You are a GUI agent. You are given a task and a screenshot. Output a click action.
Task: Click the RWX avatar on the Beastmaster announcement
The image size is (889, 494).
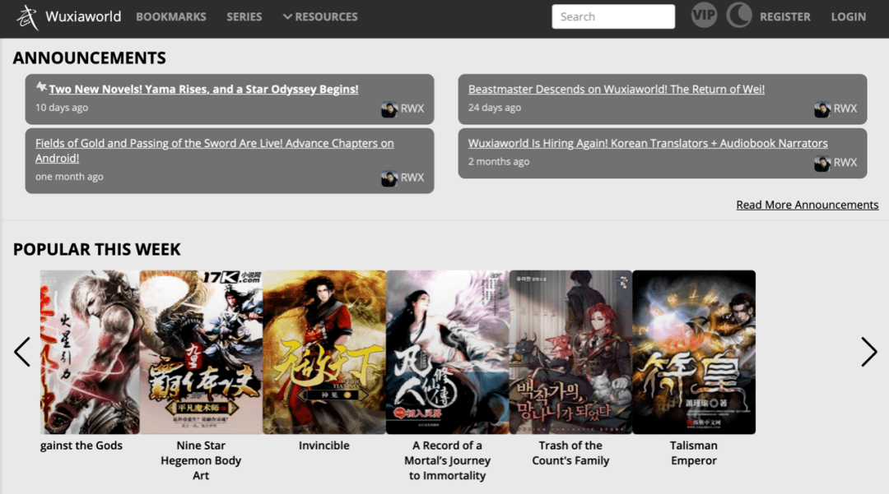[x=822, y=108]
